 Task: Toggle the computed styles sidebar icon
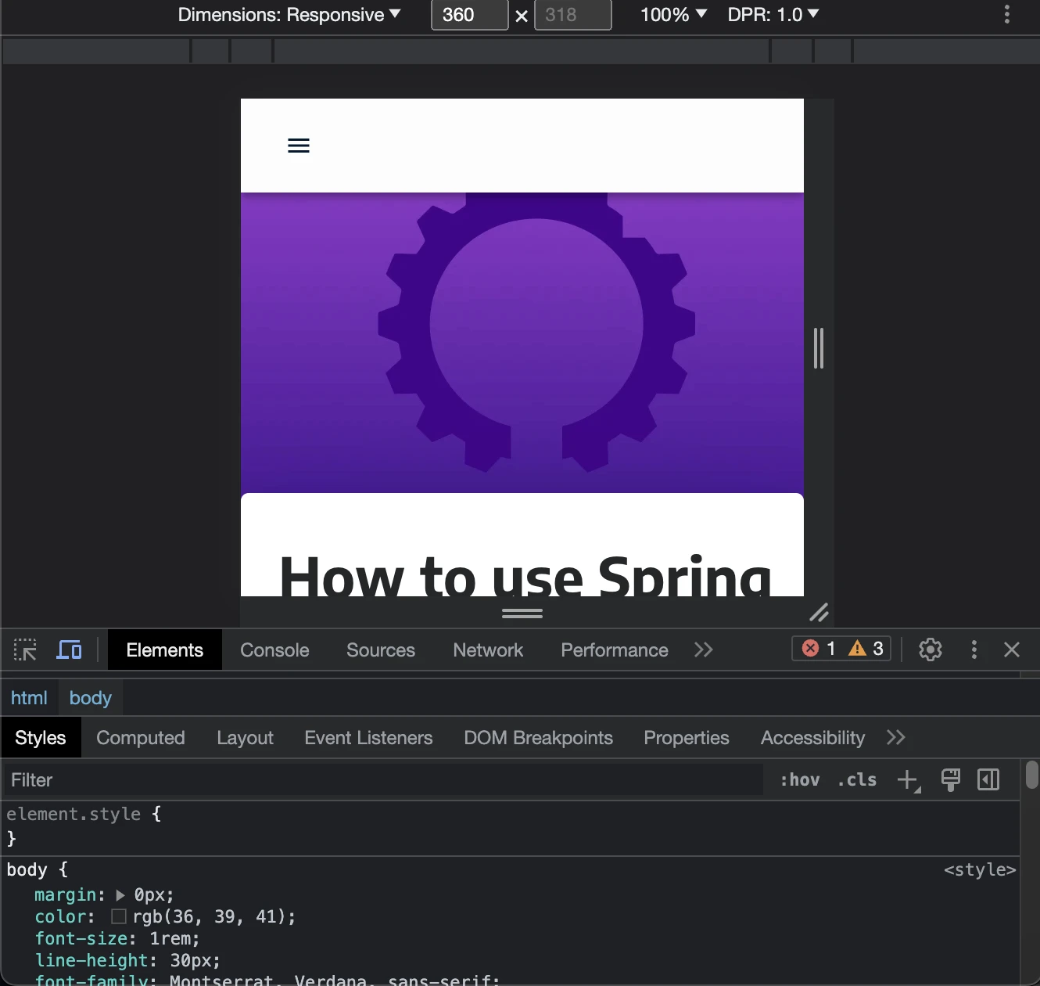click(988, 779)
